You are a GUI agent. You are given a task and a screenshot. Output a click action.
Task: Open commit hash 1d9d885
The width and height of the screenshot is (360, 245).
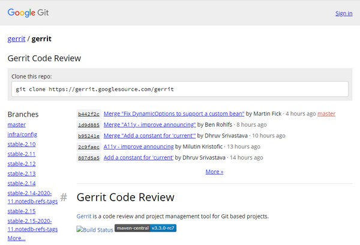pyautogui.click(x=89, y=125)
